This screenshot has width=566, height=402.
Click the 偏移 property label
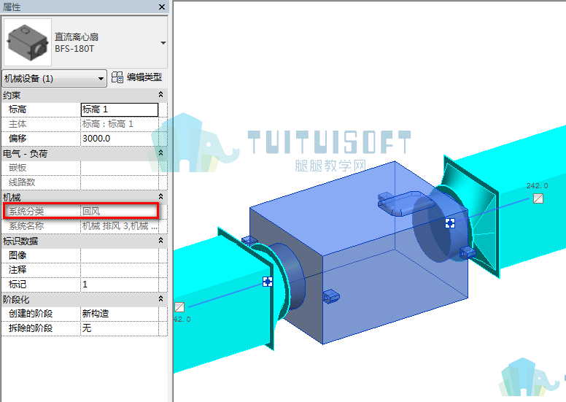[18, 139]
